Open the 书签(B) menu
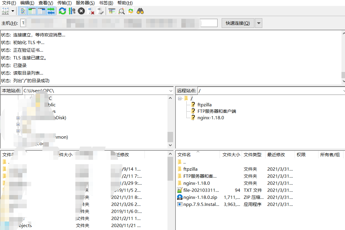Image resolution: width=345 pixels, height=230 pixels. pos(106,3)
